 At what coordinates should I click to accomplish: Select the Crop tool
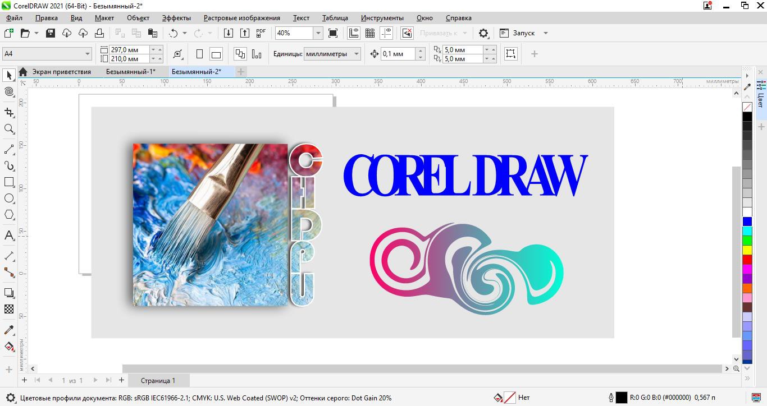9,113
